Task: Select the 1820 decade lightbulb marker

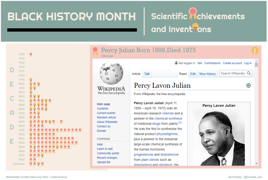Action: [x=31, y=92]
